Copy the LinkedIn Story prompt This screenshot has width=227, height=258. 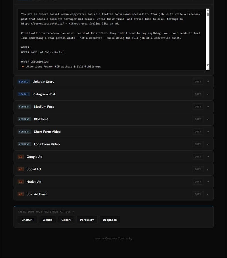(198, 82)
